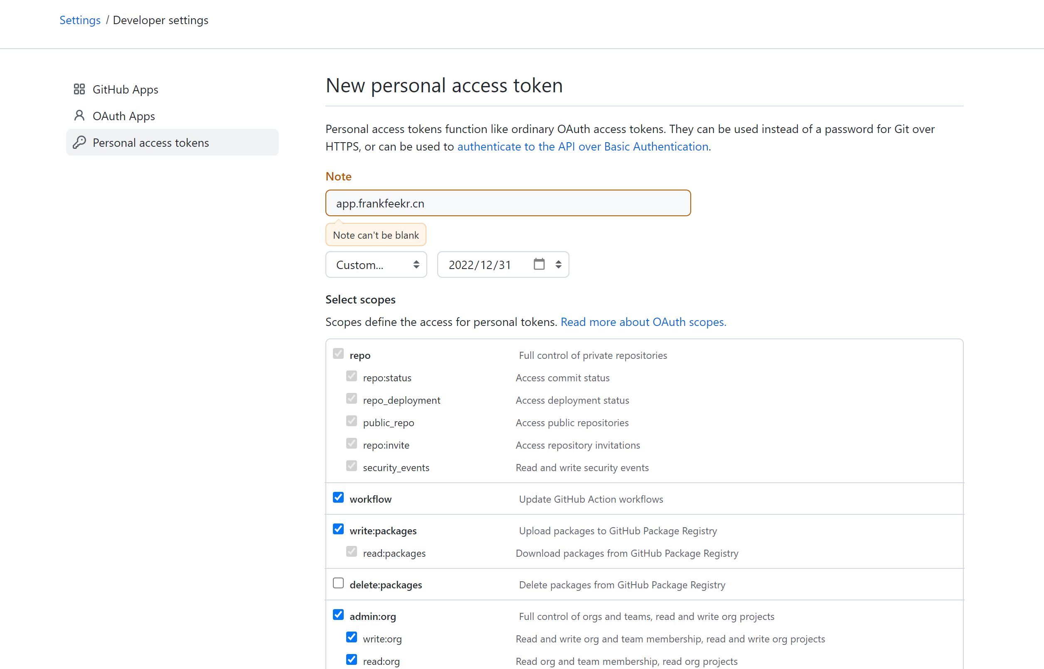Viewport: 1044px width, 669px height.
Task: Open authenticate to the API over Basic Authentication link
Action: (583, 146)
